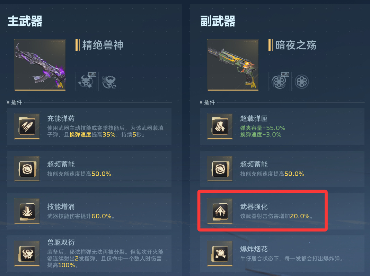The height and width of the screenshot is (276, 370).
Task: Select the 技能增涌 plugin title text
Action: 61,207
